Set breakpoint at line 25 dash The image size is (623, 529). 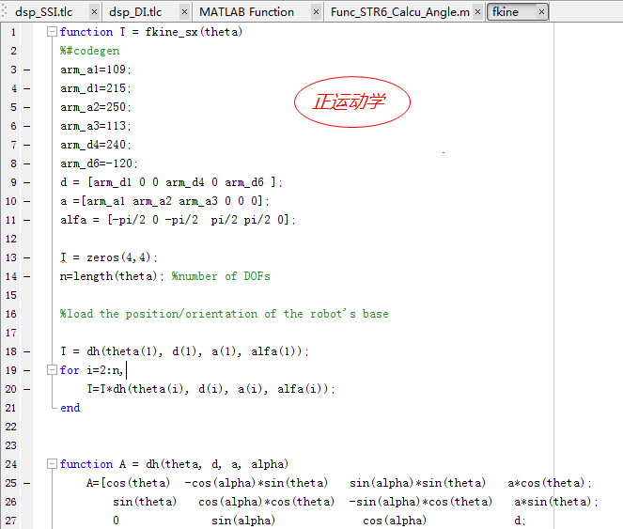[x=26, y=483]
